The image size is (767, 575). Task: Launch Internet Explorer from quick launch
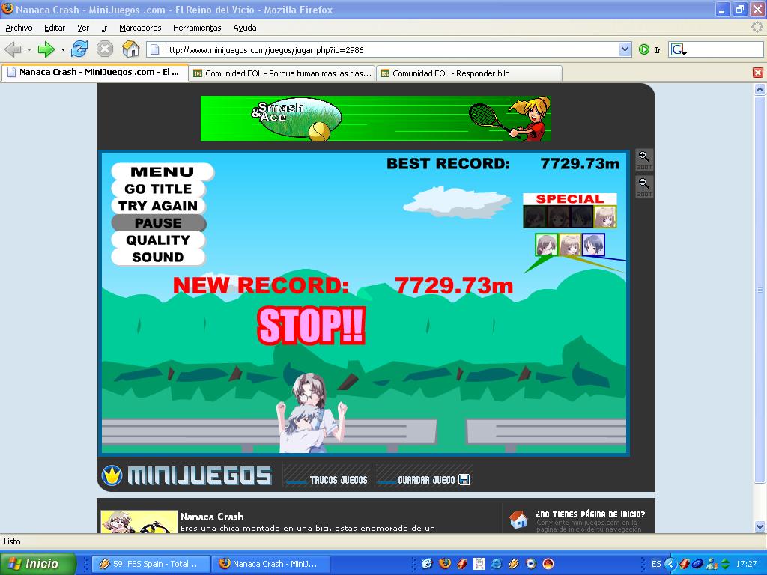tap(496, 563)
